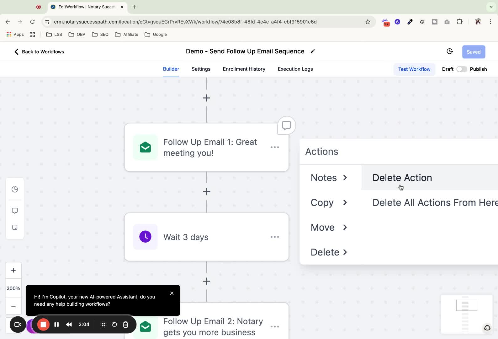This screenshot has height=339, width=498.
Task: Open the sticky note sidebar icon
Action: [x=15, y=227]
